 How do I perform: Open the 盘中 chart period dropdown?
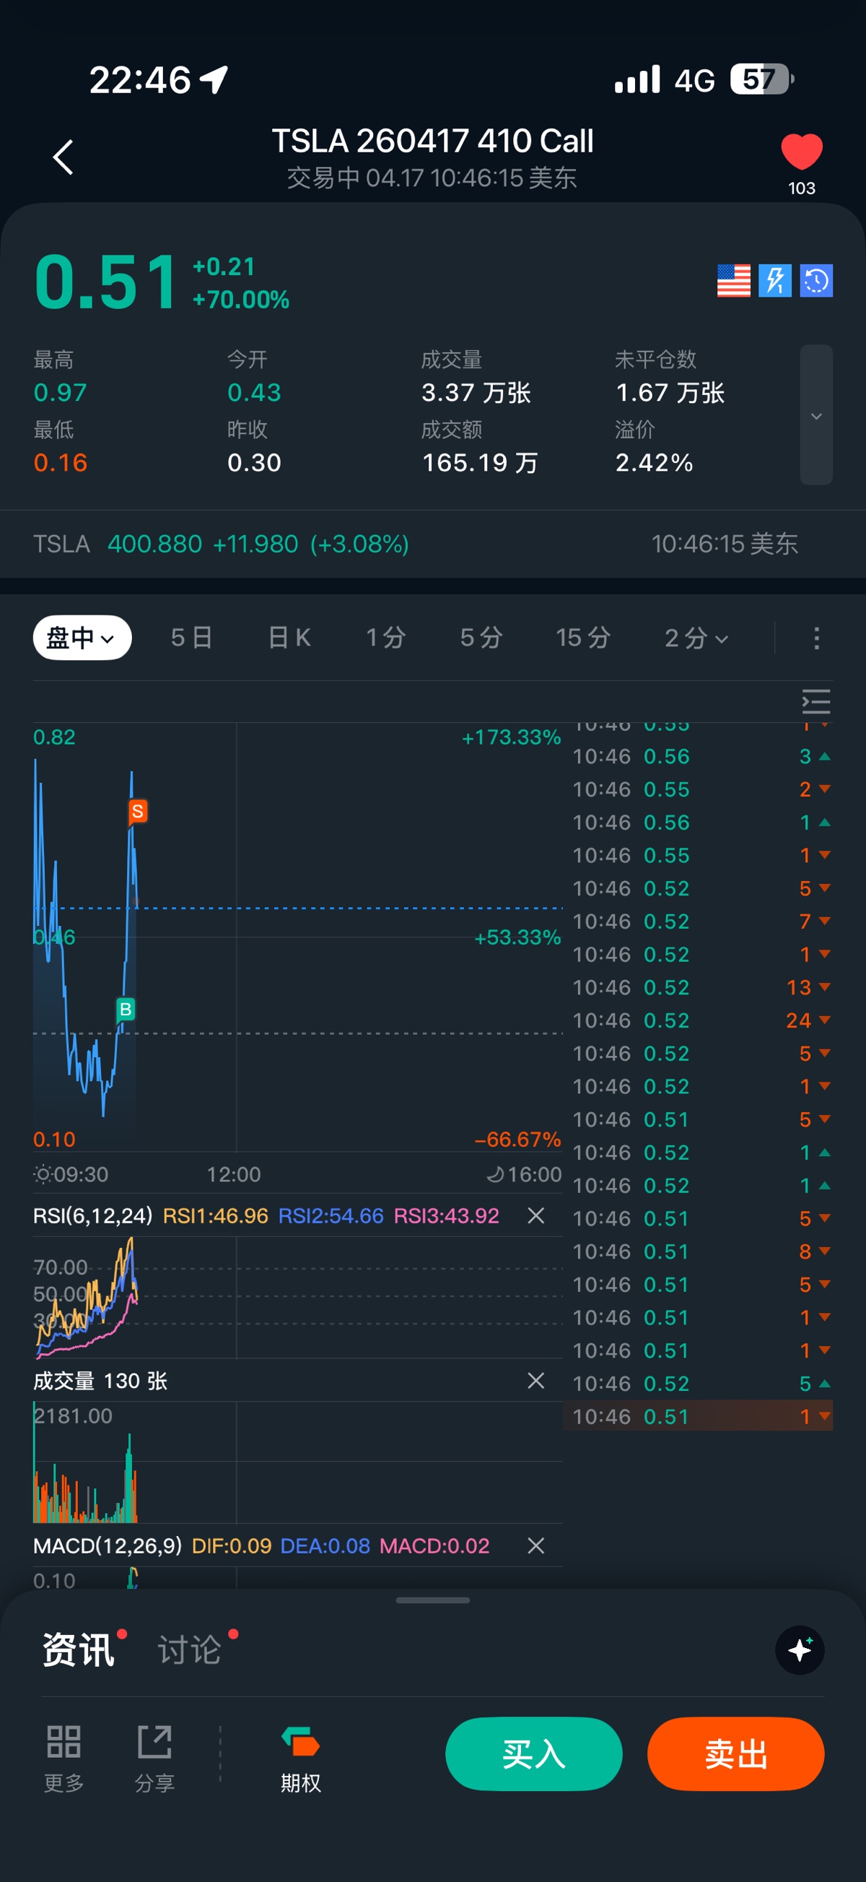[x=82, y=638]
